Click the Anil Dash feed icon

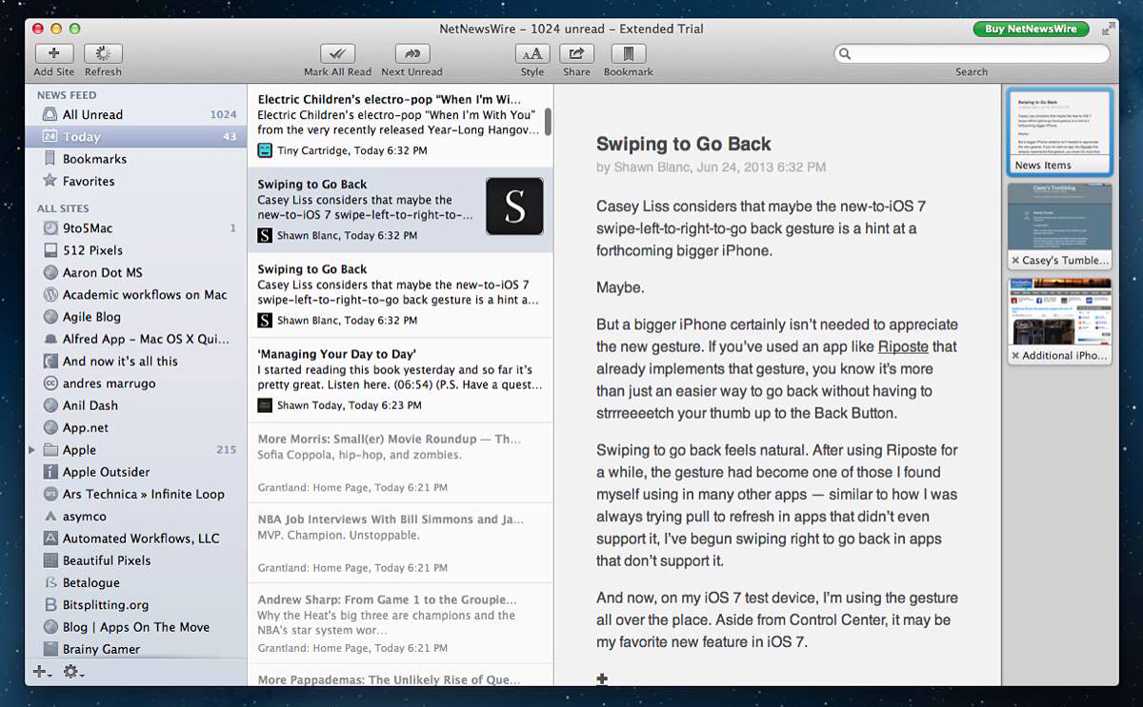tap(51, 405)
